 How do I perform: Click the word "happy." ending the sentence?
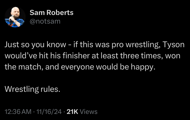143,67
